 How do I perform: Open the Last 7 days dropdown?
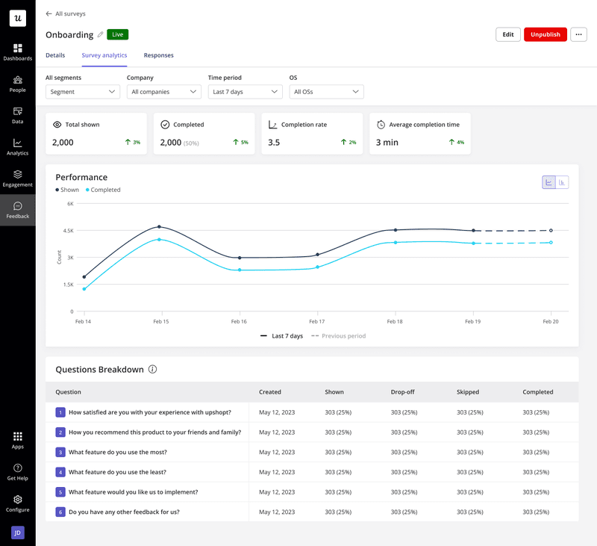click(245, 92)
